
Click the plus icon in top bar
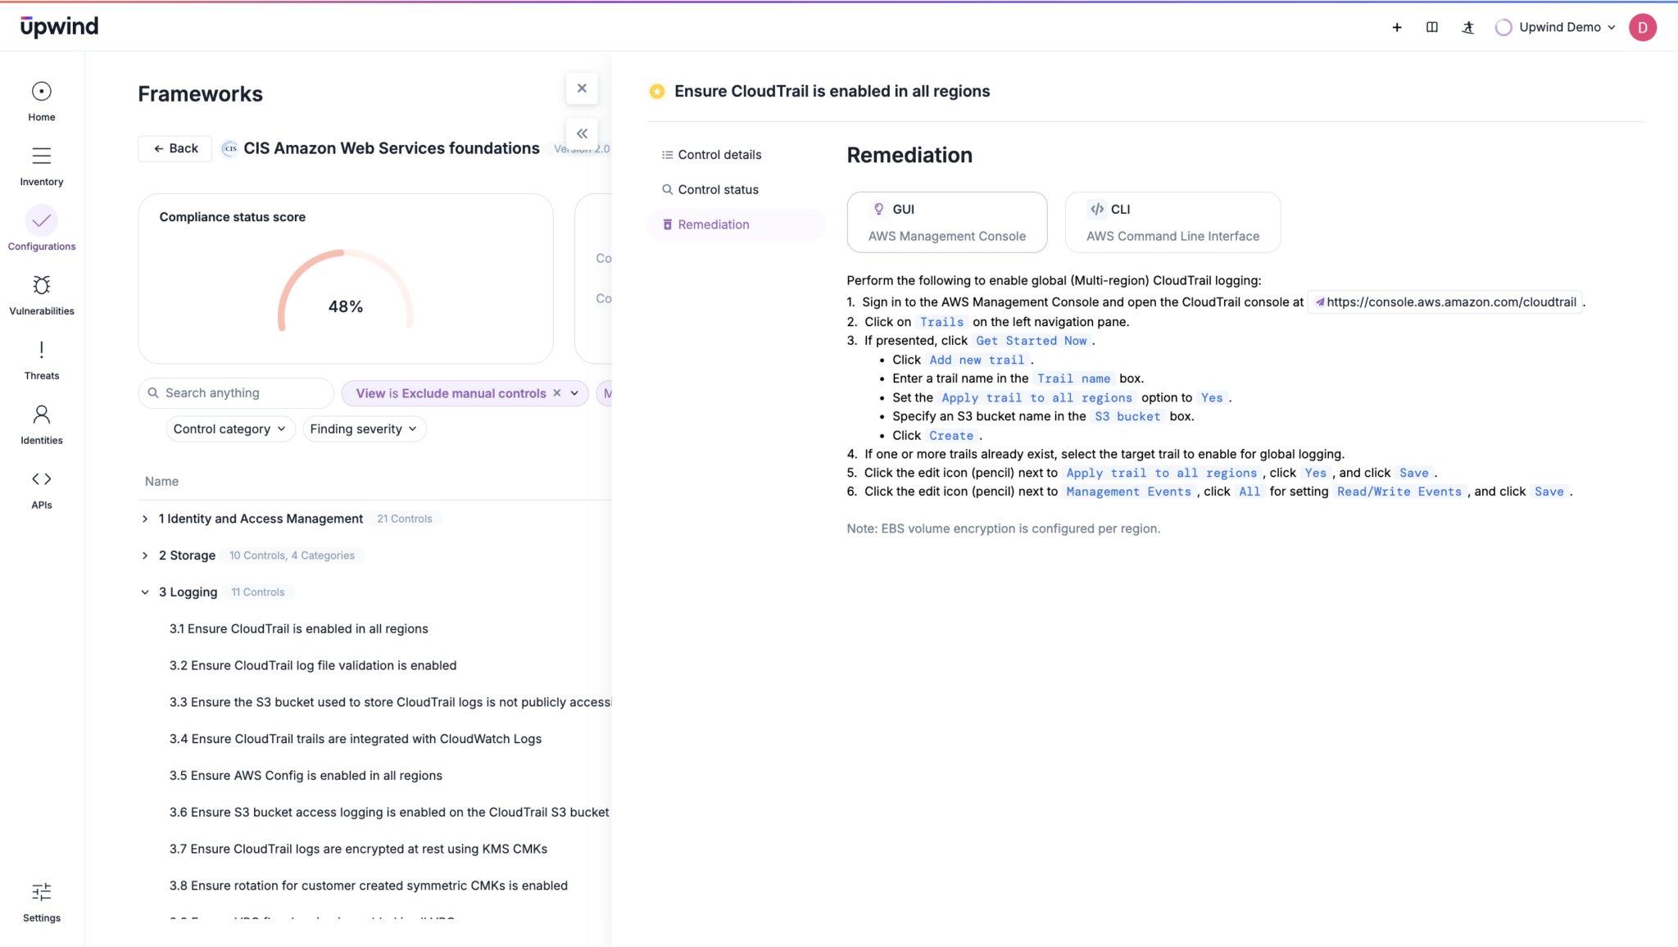[1397, 27]
